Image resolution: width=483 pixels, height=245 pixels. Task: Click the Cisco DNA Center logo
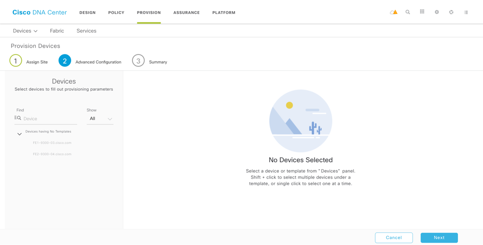click(x=40, y=13)
